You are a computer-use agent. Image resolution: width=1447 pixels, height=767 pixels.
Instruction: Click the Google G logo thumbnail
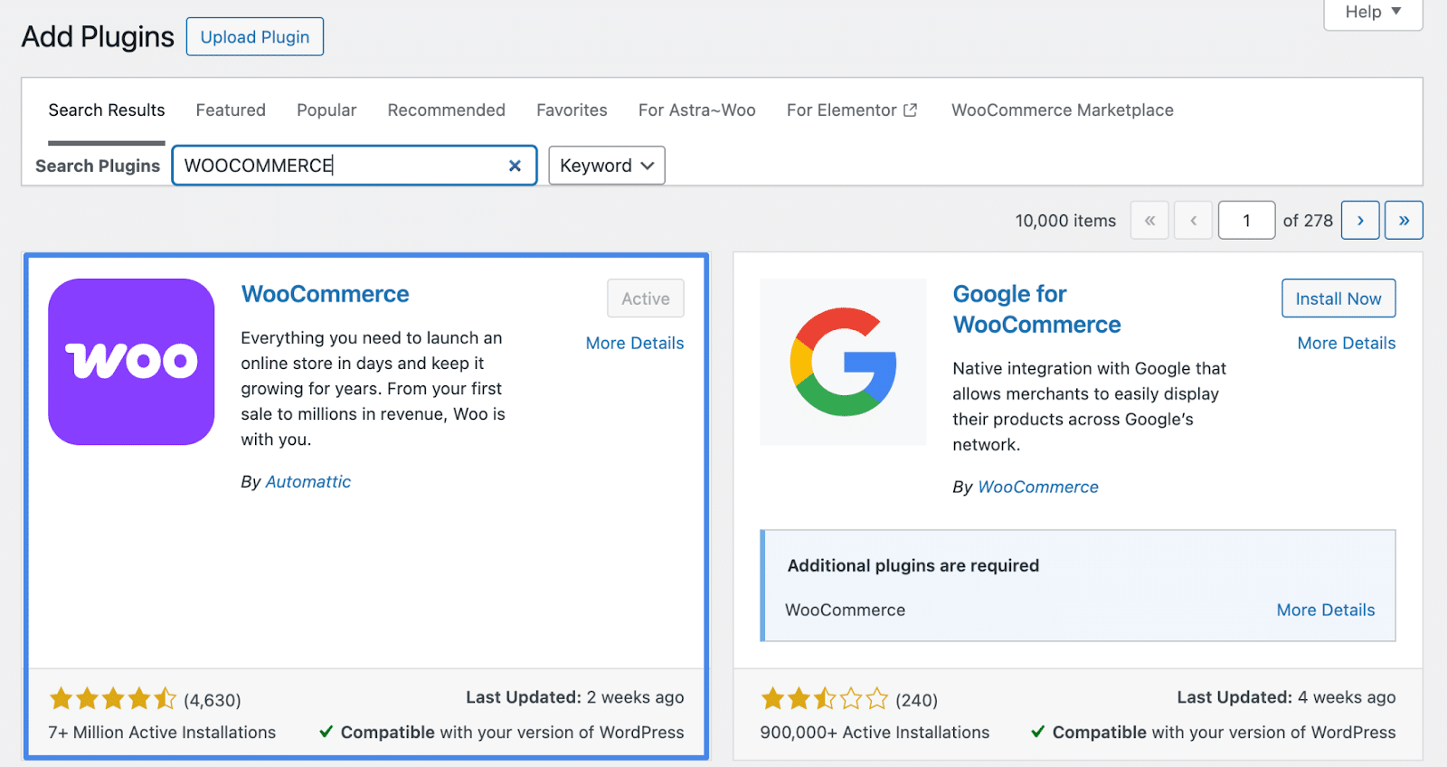pyautogui.click(x=843, y=362)
